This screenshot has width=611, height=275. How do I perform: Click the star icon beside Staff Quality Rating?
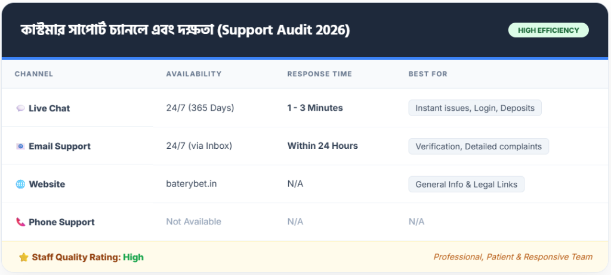[x=23, y=258]
